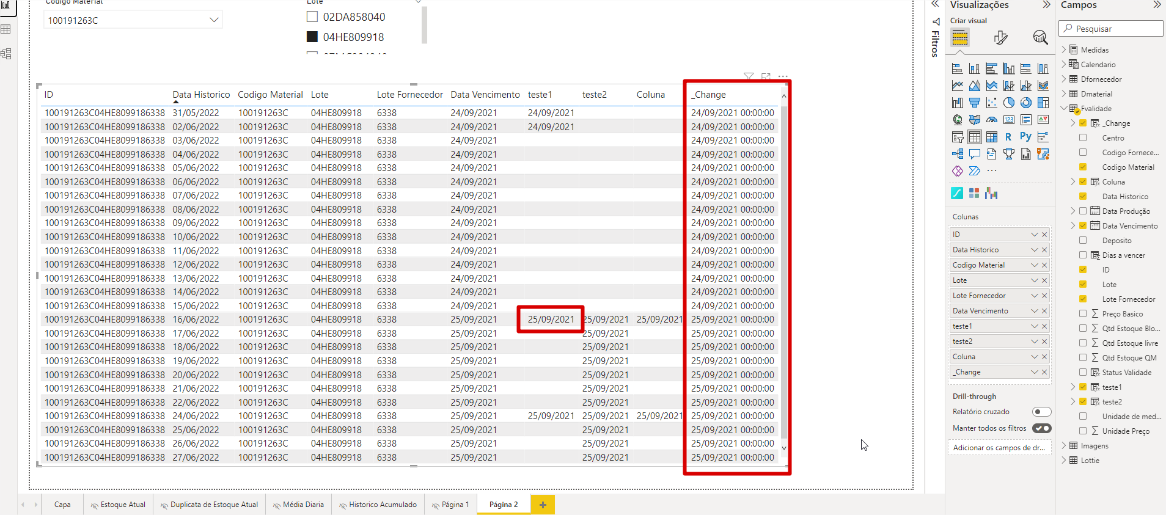
Task: Collapse the Visualizações pane
Action: coord(1047,5)
